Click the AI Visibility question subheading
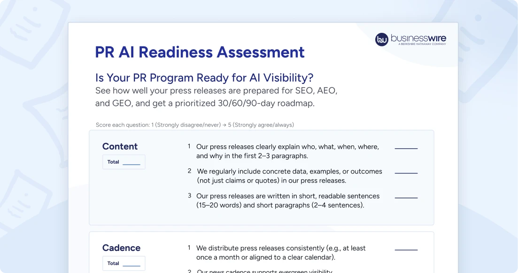 [205, 77]
